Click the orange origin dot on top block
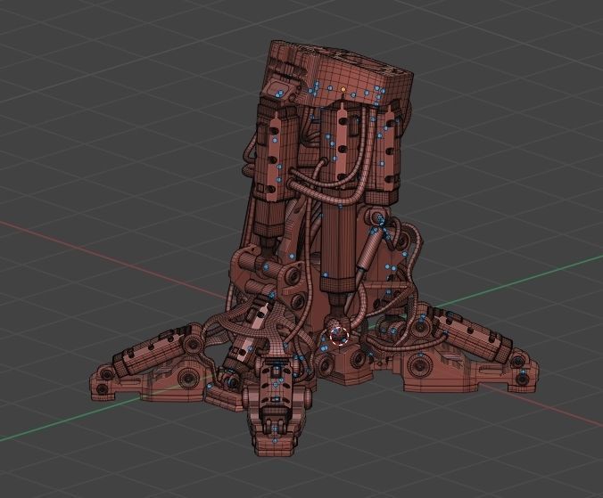 pyautogui.click(x=343, y=89)
